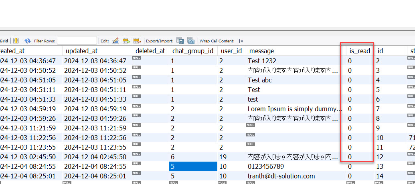Sort by the updated_at column header
The width and height of the screenshot is (415, 184).
pyautogui.click(x=81, y=51)
